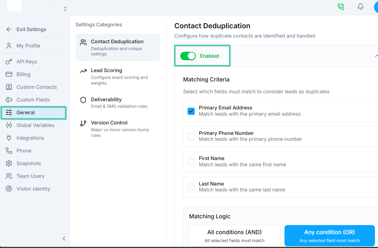This screenshot has height=248, width=378.
Task: Click the Global Variables (x) icon
Action: tap(9, 125)
